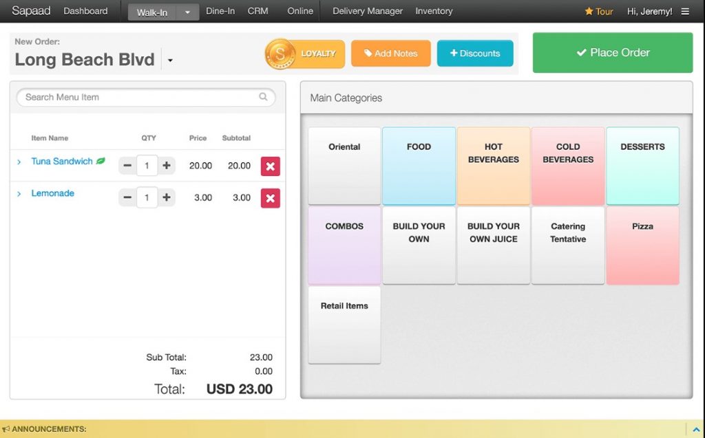The width and height of the screenshot is (705, 438).
Task: Open Delivery Manager
Action: click(x=368, y=11)
